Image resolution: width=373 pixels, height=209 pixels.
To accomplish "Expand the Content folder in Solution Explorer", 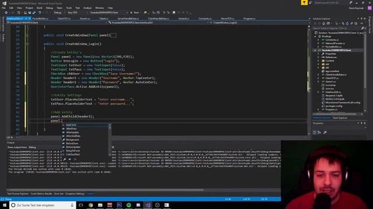I will click(x=318, y=60).
